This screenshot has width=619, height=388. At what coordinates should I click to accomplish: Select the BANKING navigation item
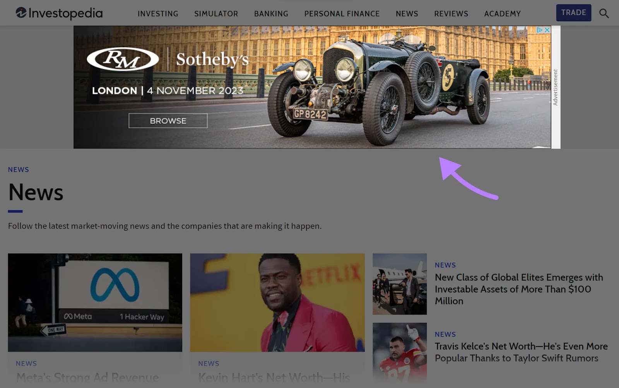pos(271,14)
